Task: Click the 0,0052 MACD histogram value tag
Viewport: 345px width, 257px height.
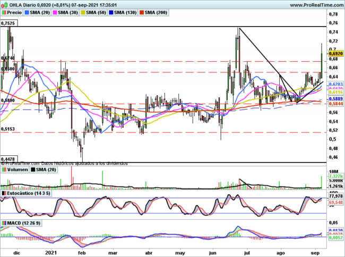Action: (x=336, y=238)
